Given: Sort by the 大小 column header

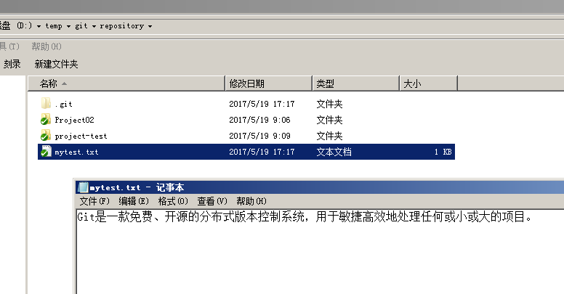Looking at the screenshot, I should (428, 83).
